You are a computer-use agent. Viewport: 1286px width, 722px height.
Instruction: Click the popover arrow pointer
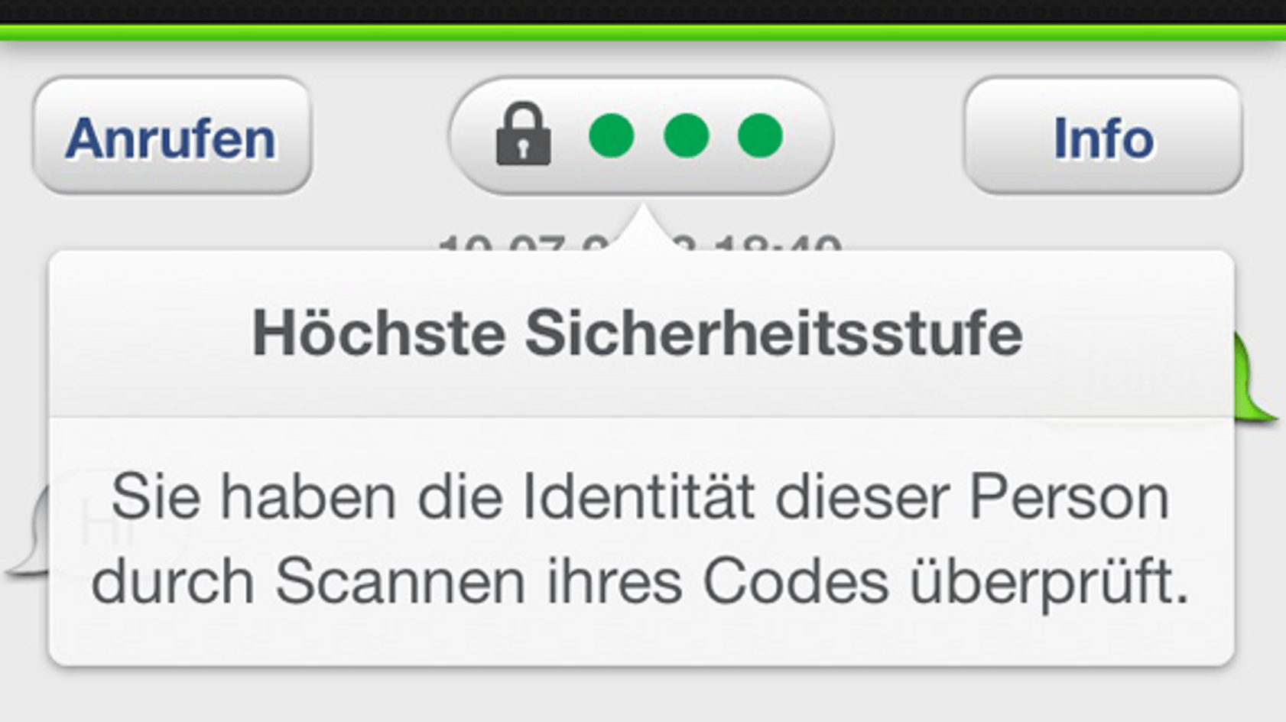pyautogui.click(x=644, y=228)
